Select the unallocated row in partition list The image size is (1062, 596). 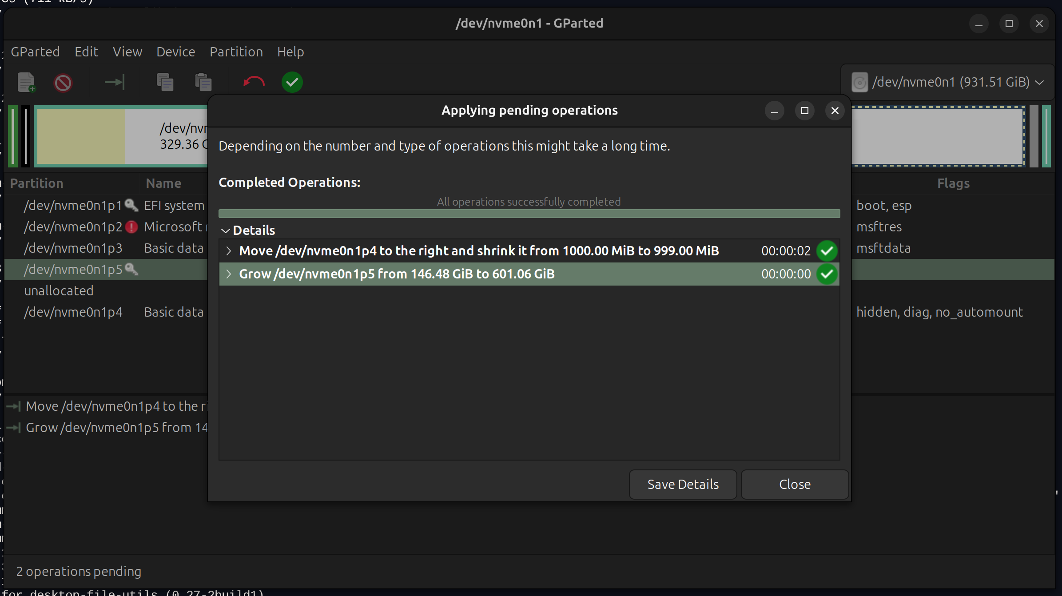click(x=106, y=290)
